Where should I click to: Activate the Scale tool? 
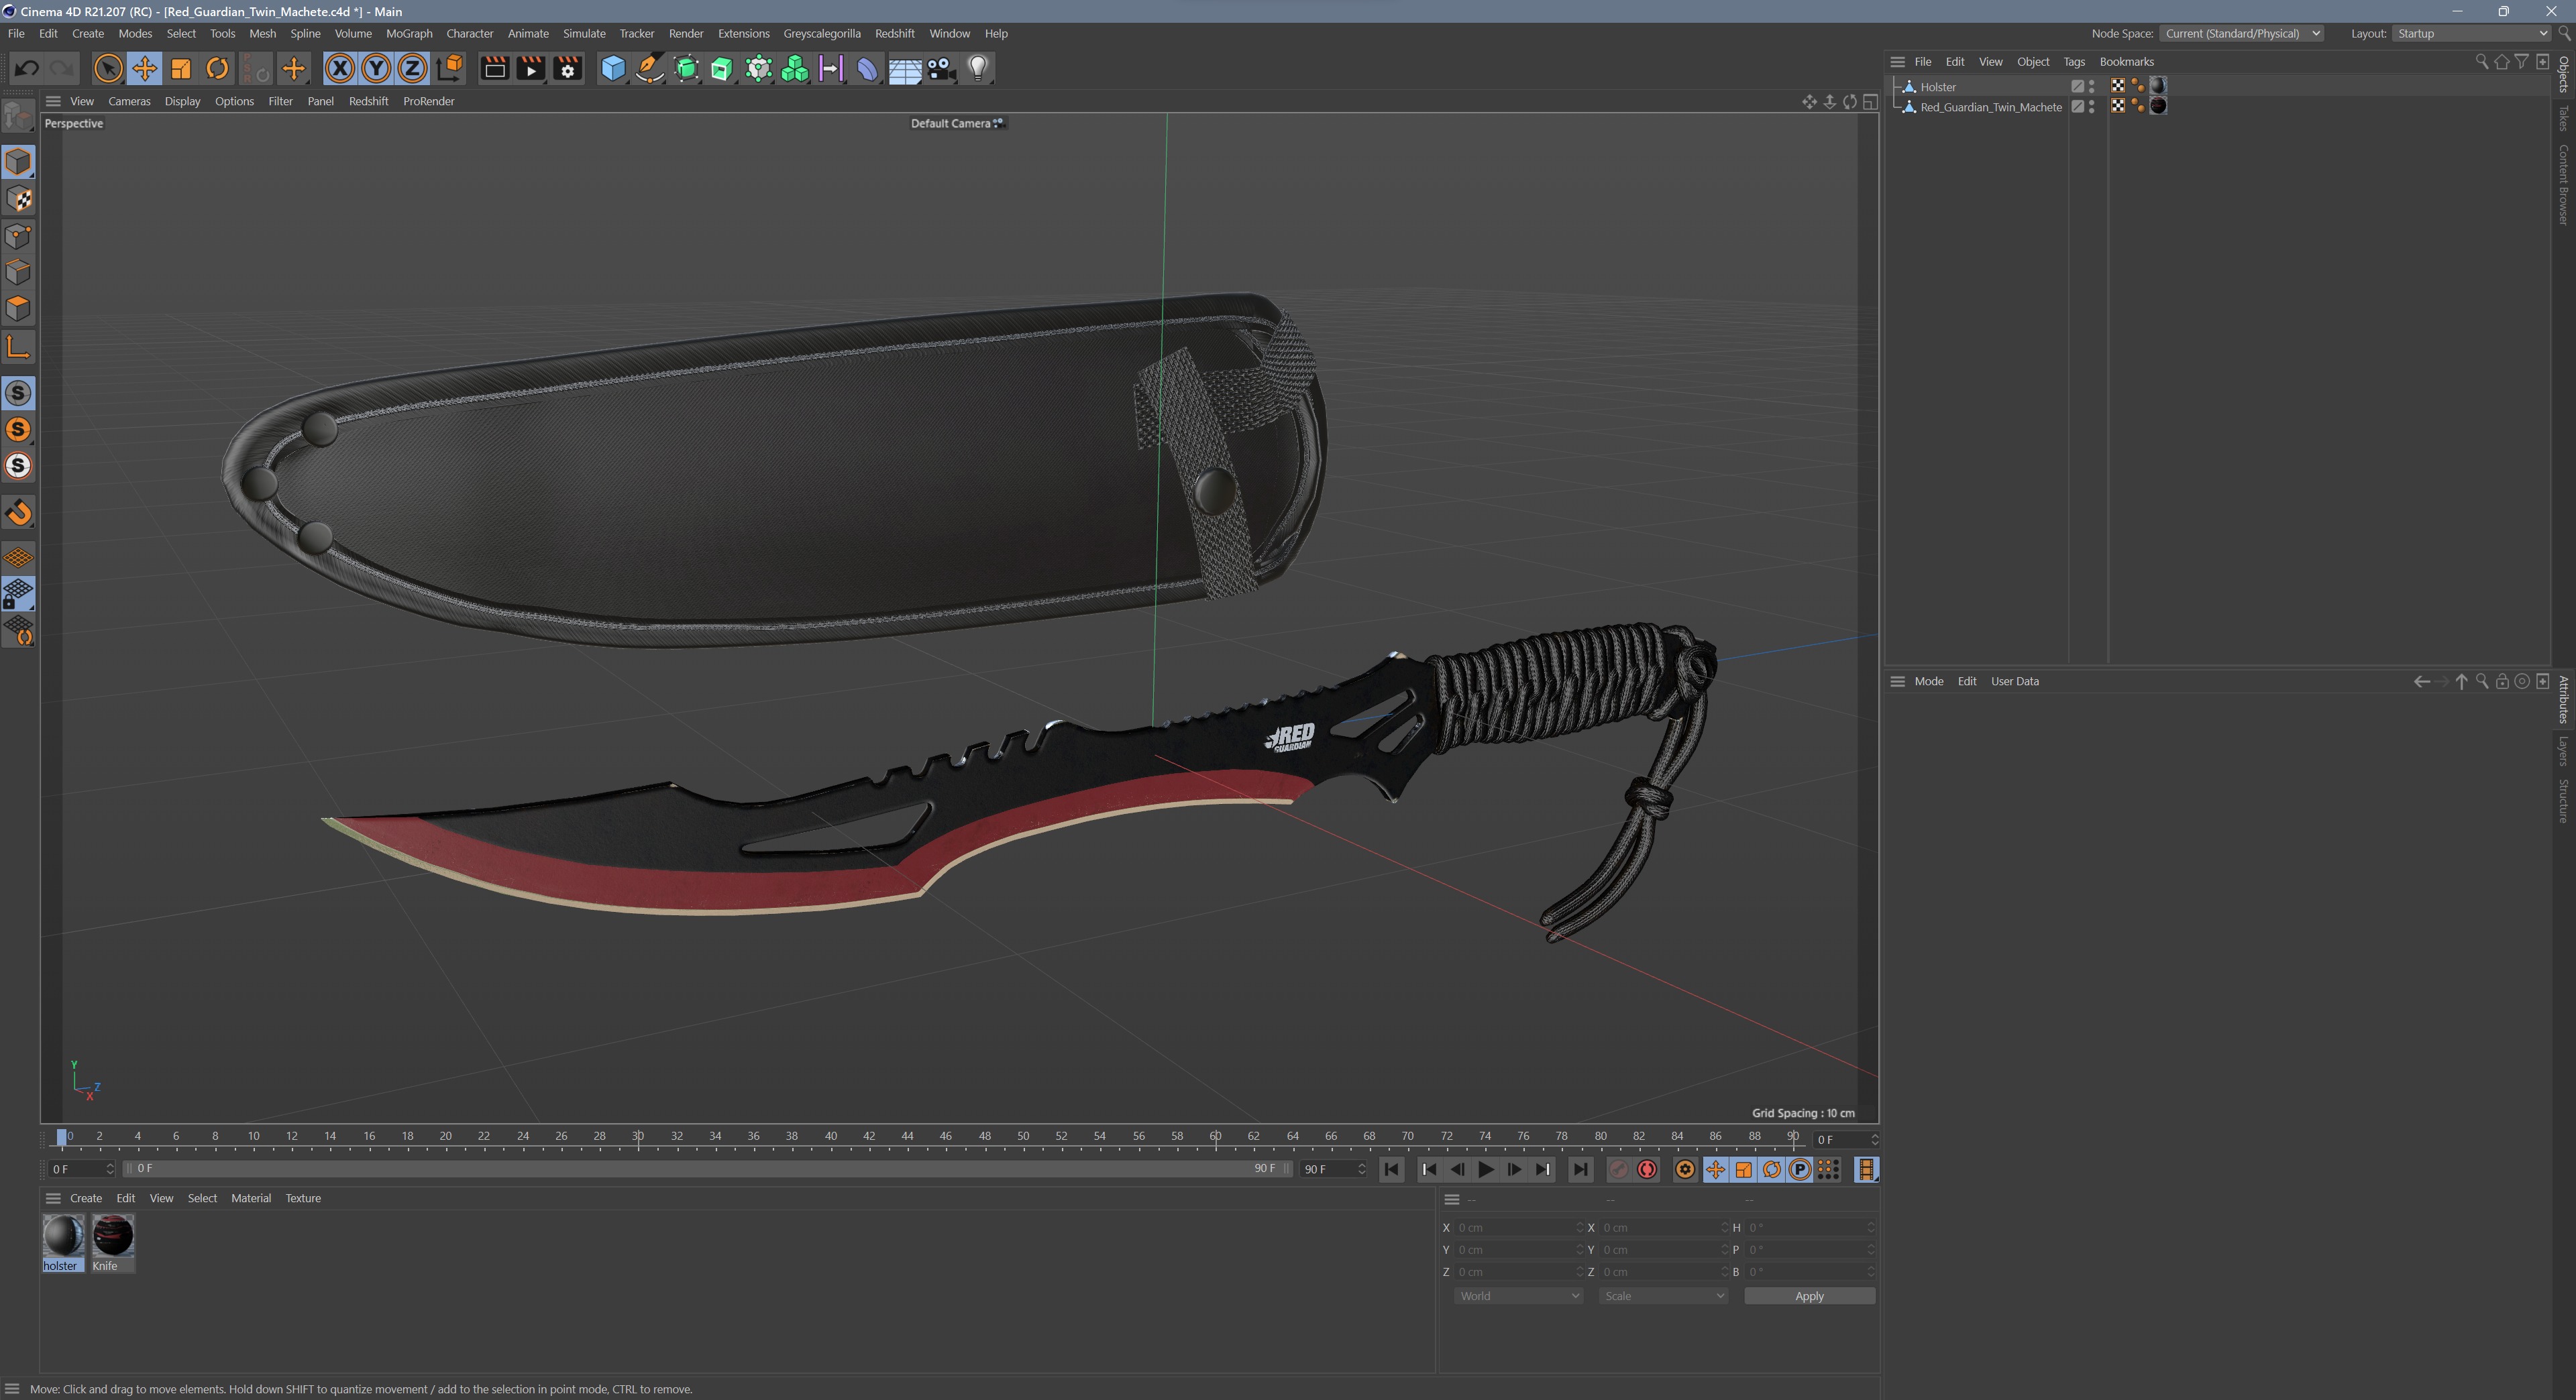point(181,68)
